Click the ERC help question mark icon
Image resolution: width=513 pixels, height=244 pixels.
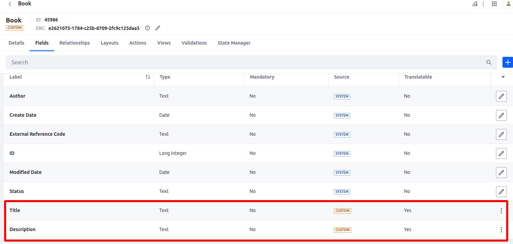tap(147, 28)
